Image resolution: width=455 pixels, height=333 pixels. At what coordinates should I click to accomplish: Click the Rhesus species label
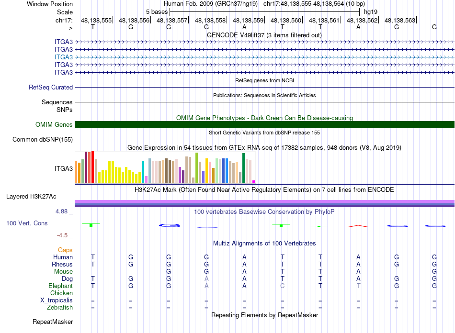pos(62,264)
